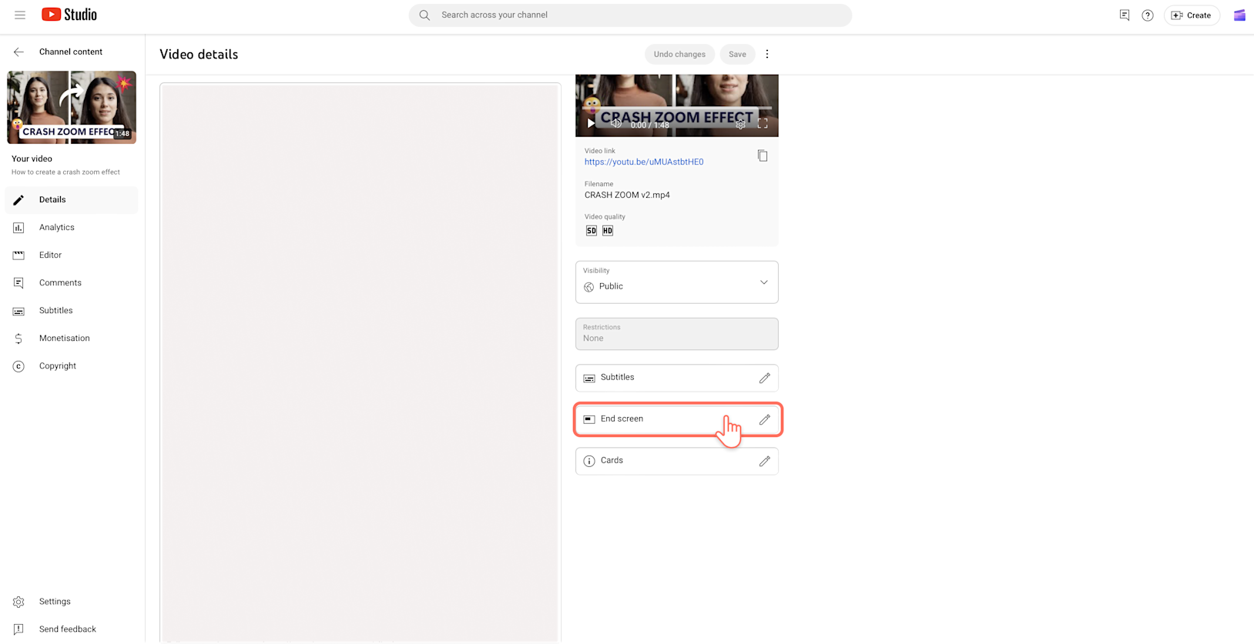Click the 'How to create a crash zoom effect' title
Viewport: 1254px width, 644px height.
tap(65, 172)
